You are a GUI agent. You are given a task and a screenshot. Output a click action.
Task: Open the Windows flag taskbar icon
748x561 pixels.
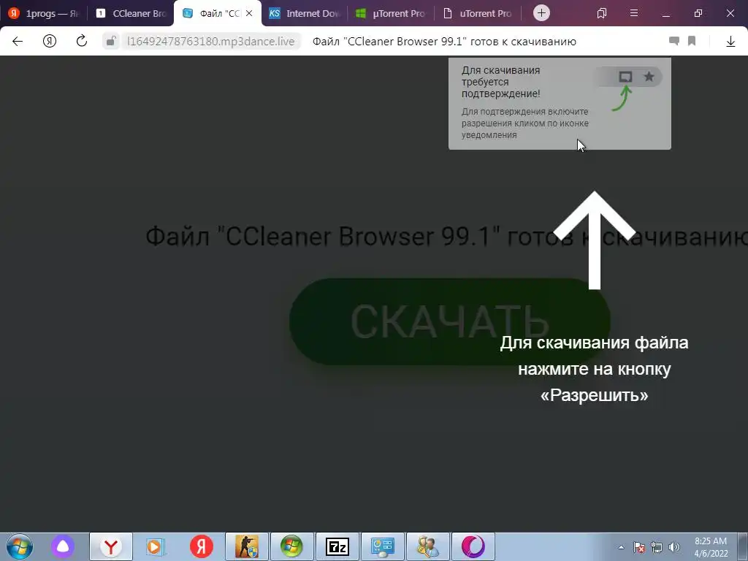pos(291,546)
